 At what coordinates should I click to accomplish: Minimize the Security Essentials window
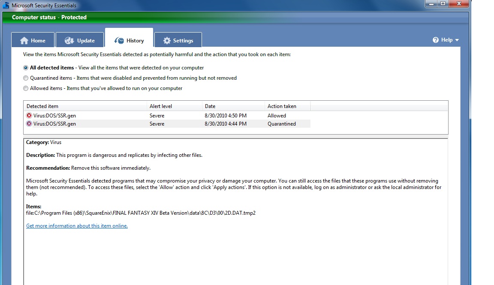(x=432, y=4)
